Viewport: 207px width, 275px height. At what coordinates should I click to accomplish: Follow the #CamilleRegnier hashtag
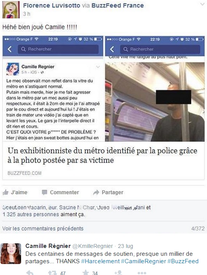(x=143, y=261)
